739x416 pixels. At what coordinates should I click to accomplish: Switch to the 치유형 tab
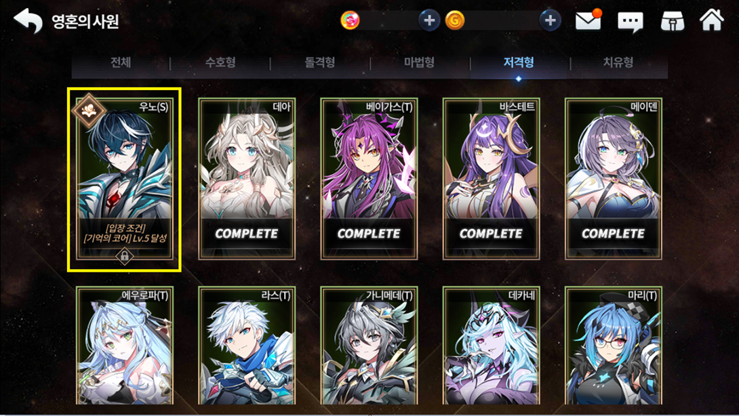(x=618, y=62)
